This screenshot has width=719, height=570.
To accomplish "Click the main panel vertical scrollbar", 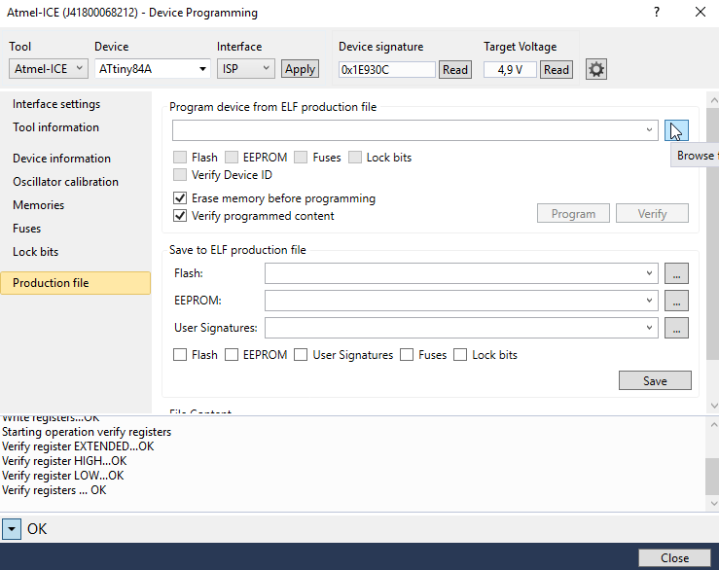I will click(x=713, y=233).
